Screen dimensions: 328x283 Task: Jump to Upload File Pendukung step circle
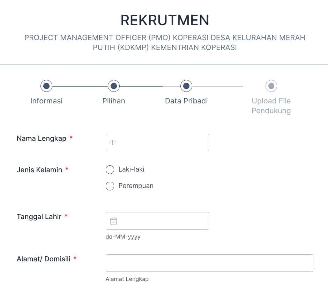[271, 86]
